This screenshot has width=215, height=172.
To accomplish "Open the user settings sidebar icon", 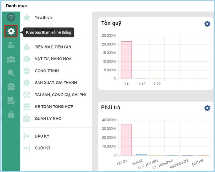I will 11,45.
